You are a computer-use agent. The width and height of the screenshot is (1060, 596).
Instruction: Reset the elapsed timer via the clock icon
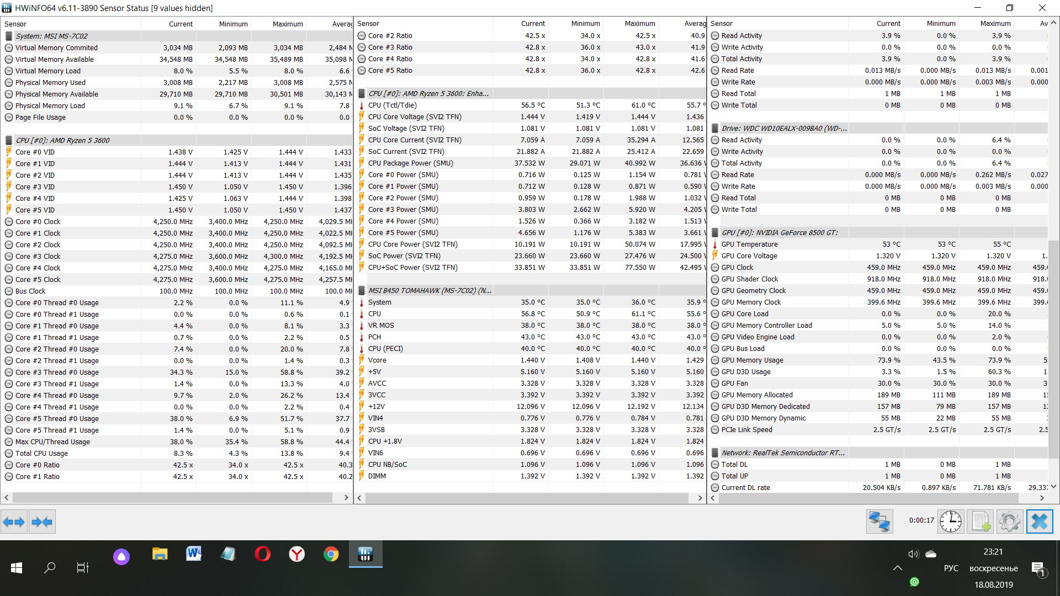(950, 521)
